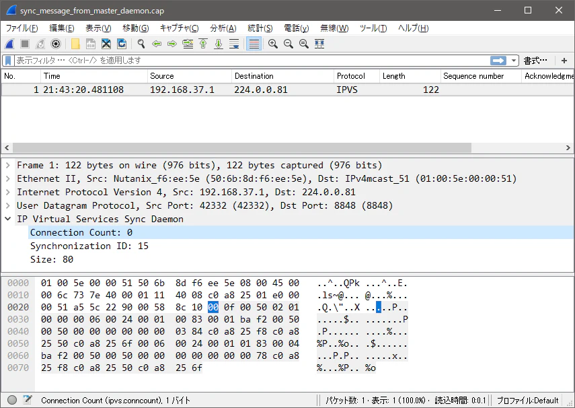Go forward to next packet arrow
Screen dimensions: 575x408
point(172,44)
